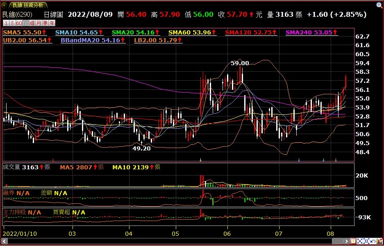384x246 pixels.
Task: Select the monthly (月) period button
Action: point(39,23)
